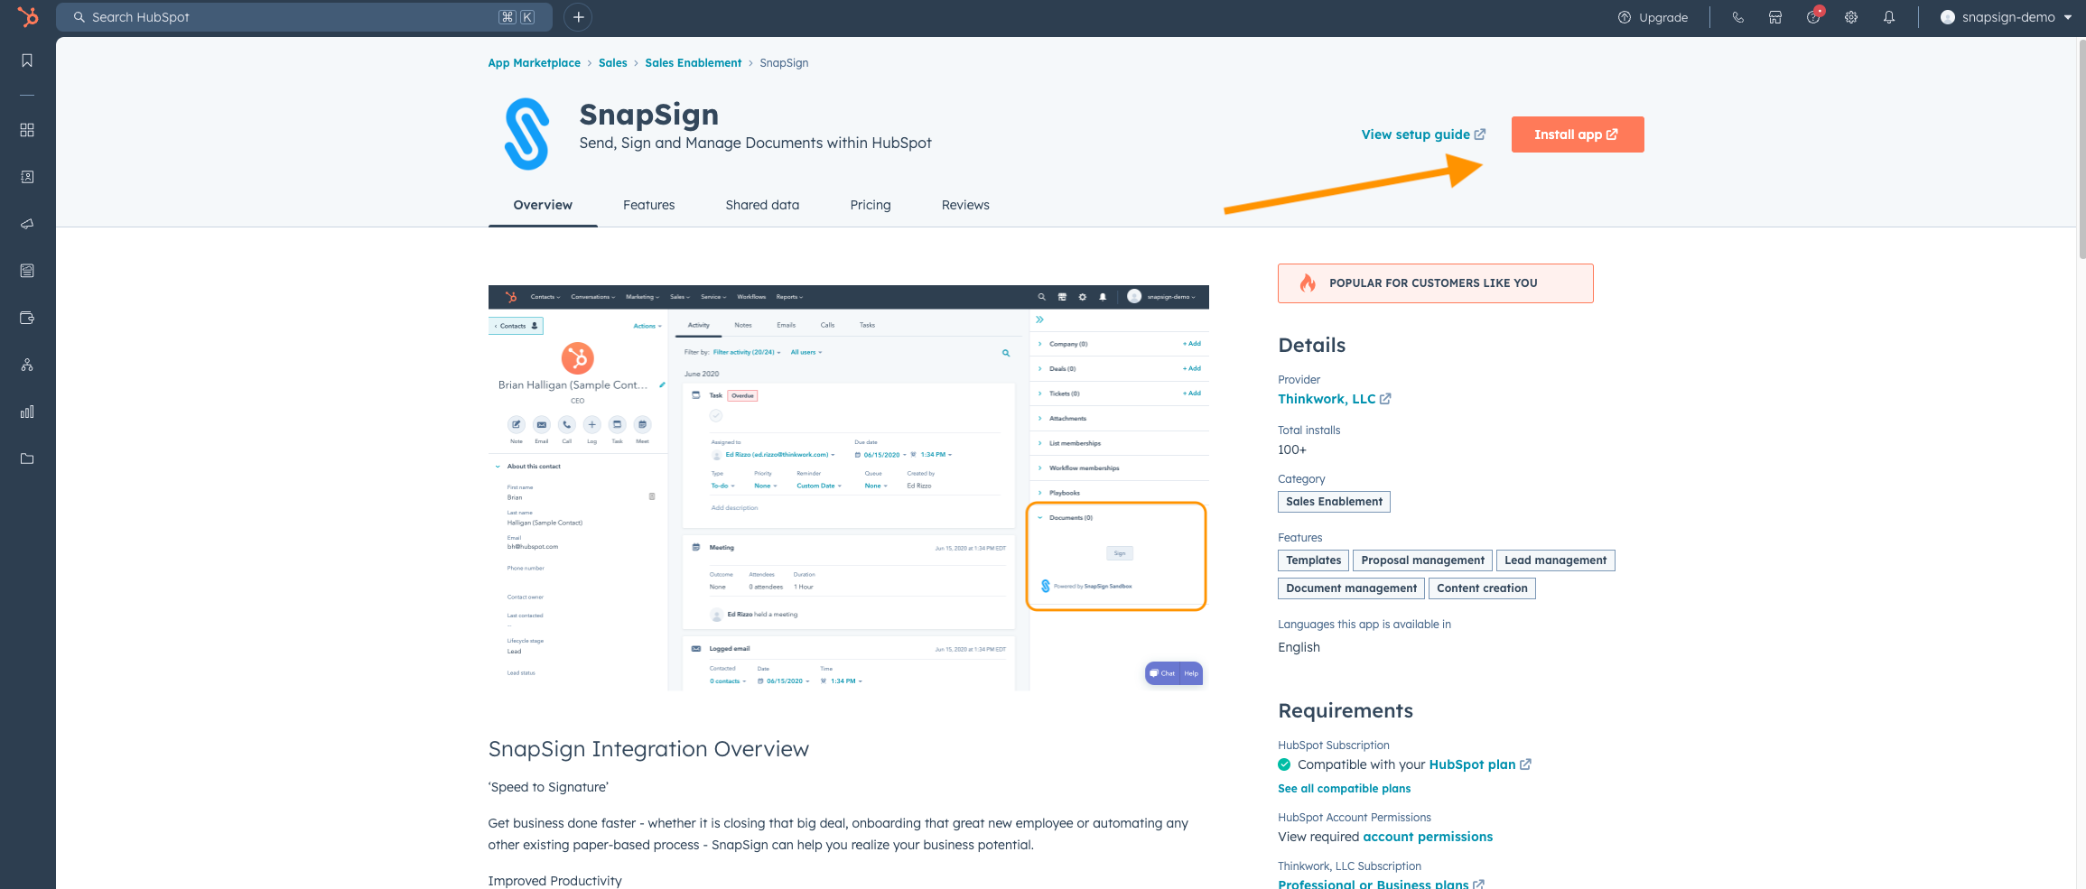Screen dimensions: 2086x889
Task: Open See all compatible plans link
Action: [x=1344, y=789]
